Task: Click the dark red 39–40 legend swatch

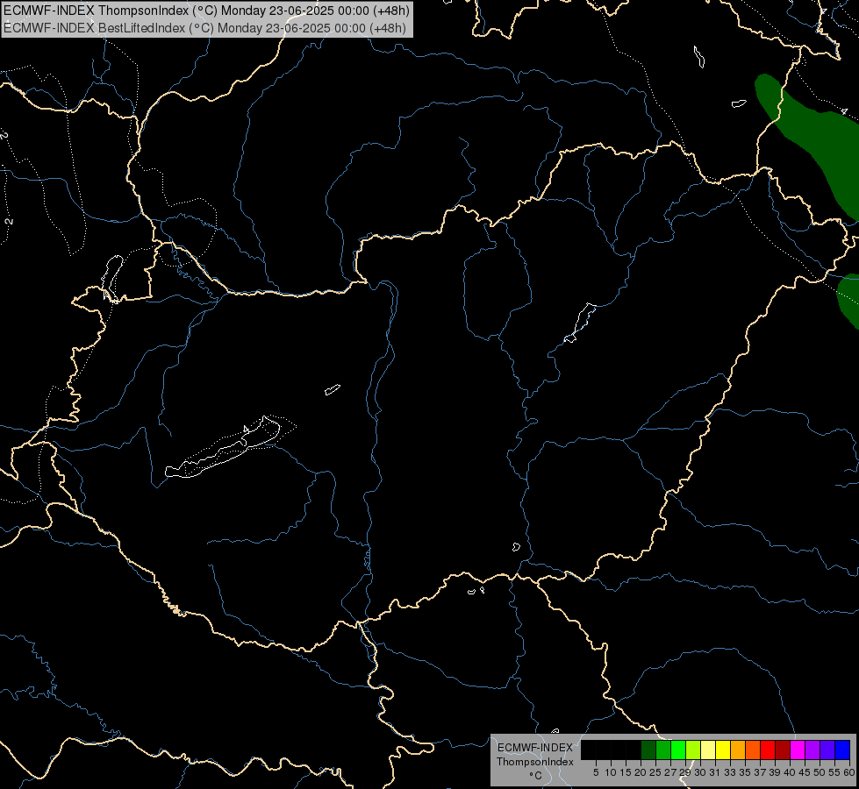Action: [x=783, y=750]
